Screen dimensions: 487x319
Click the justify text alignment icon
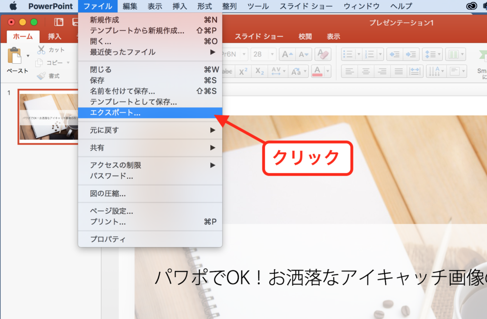399,71
